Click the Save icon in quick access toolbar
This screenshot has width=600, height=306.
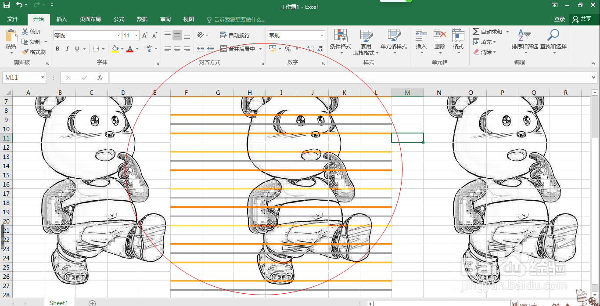click(6, 5)
